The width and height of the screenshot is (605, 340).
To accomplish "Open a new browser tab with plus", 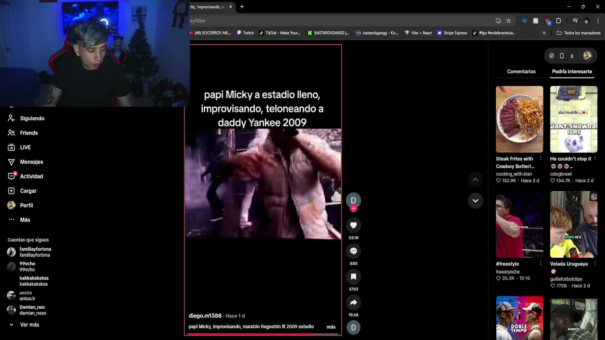I will [242, 7].
